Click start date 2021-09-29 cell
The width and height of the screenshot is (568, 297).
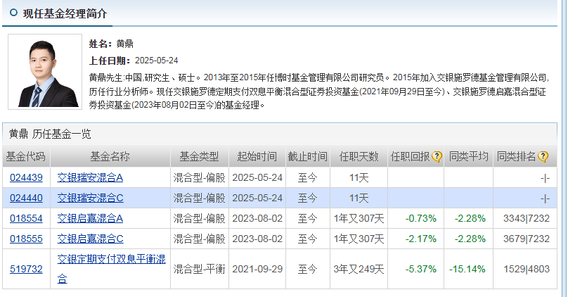[257, 269]
